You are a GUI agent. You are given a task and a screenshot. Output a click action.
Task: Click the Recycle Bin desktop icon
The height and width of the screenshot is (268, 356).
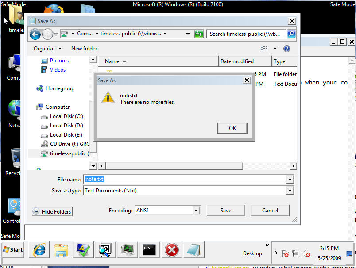tap(14, 162)
